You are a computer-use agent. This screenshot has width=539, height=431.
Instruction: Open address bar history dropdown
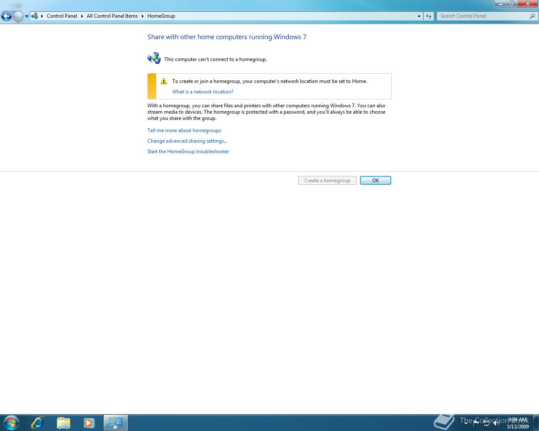point(419,16)
